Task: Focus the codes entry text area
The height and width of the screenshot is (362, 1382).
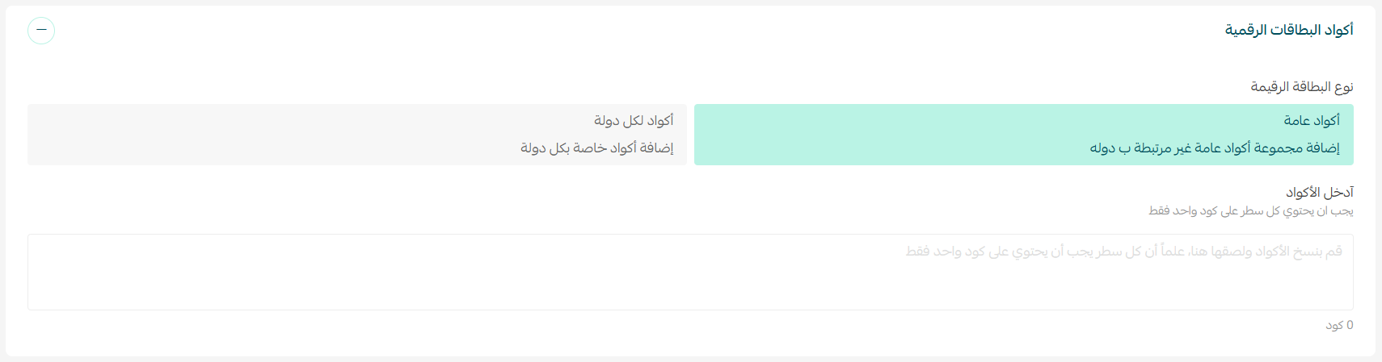Action: tap(690, 272)
